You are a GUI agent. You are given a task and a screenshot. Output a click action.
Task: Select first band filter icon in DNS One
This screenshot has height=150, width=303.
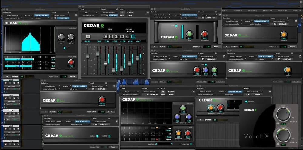point(105,36)
